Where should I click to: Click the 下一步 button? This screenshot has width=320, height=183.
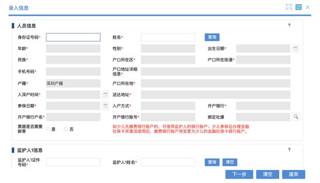point(239,174)
